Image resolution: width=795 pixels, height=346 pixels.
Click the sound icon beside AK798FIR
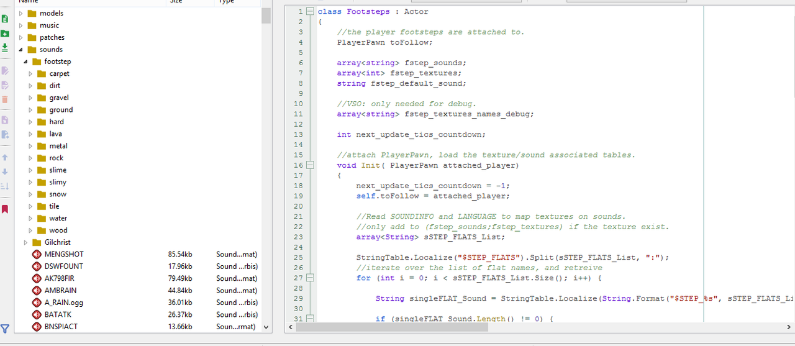point(37,278)
